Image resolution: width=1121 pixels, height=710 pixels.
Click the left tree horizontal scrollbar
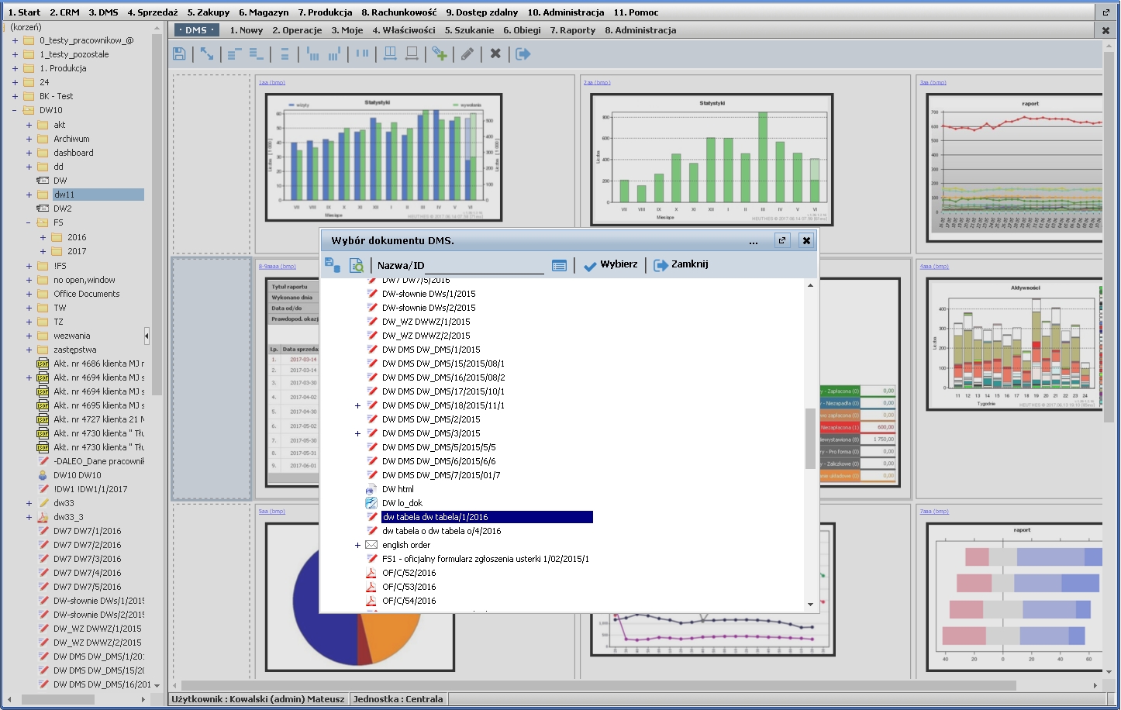coord(59,699)
